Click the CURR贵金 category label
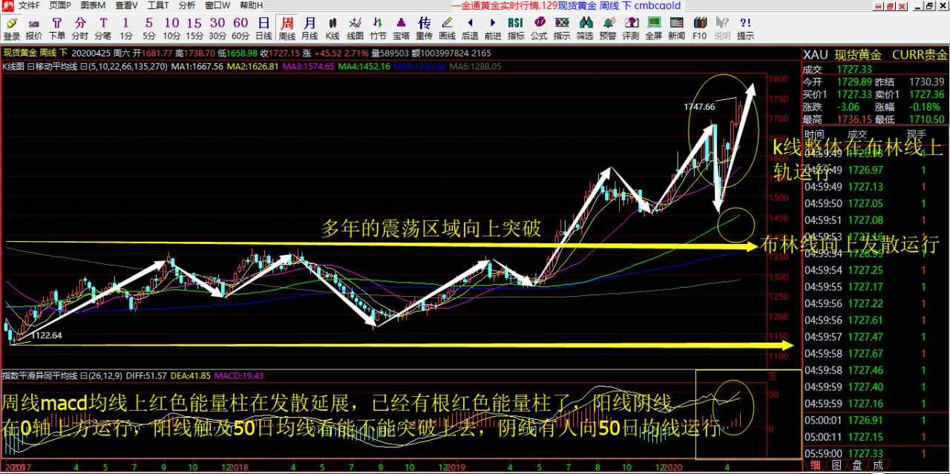The image size is (950, 474). 920,55
